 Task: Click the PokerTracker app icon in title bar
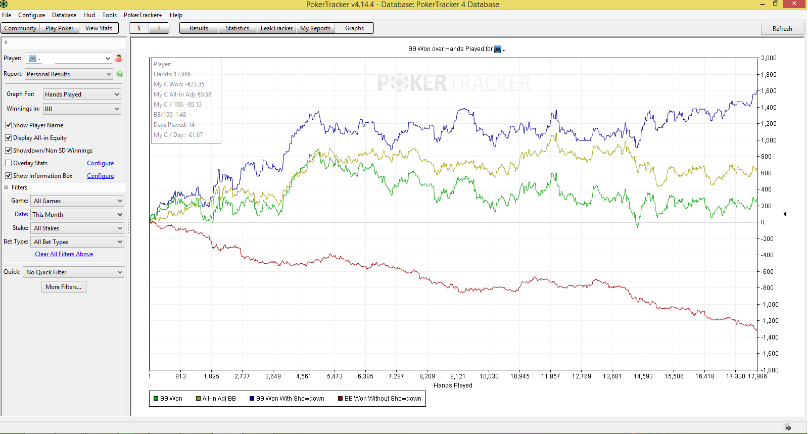click(4, 4)
